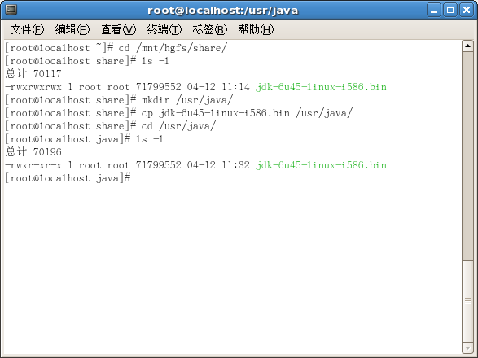Screen dimensions: 478x358
Task: Open the 帮助(H) menu
Action: [256, 29]
